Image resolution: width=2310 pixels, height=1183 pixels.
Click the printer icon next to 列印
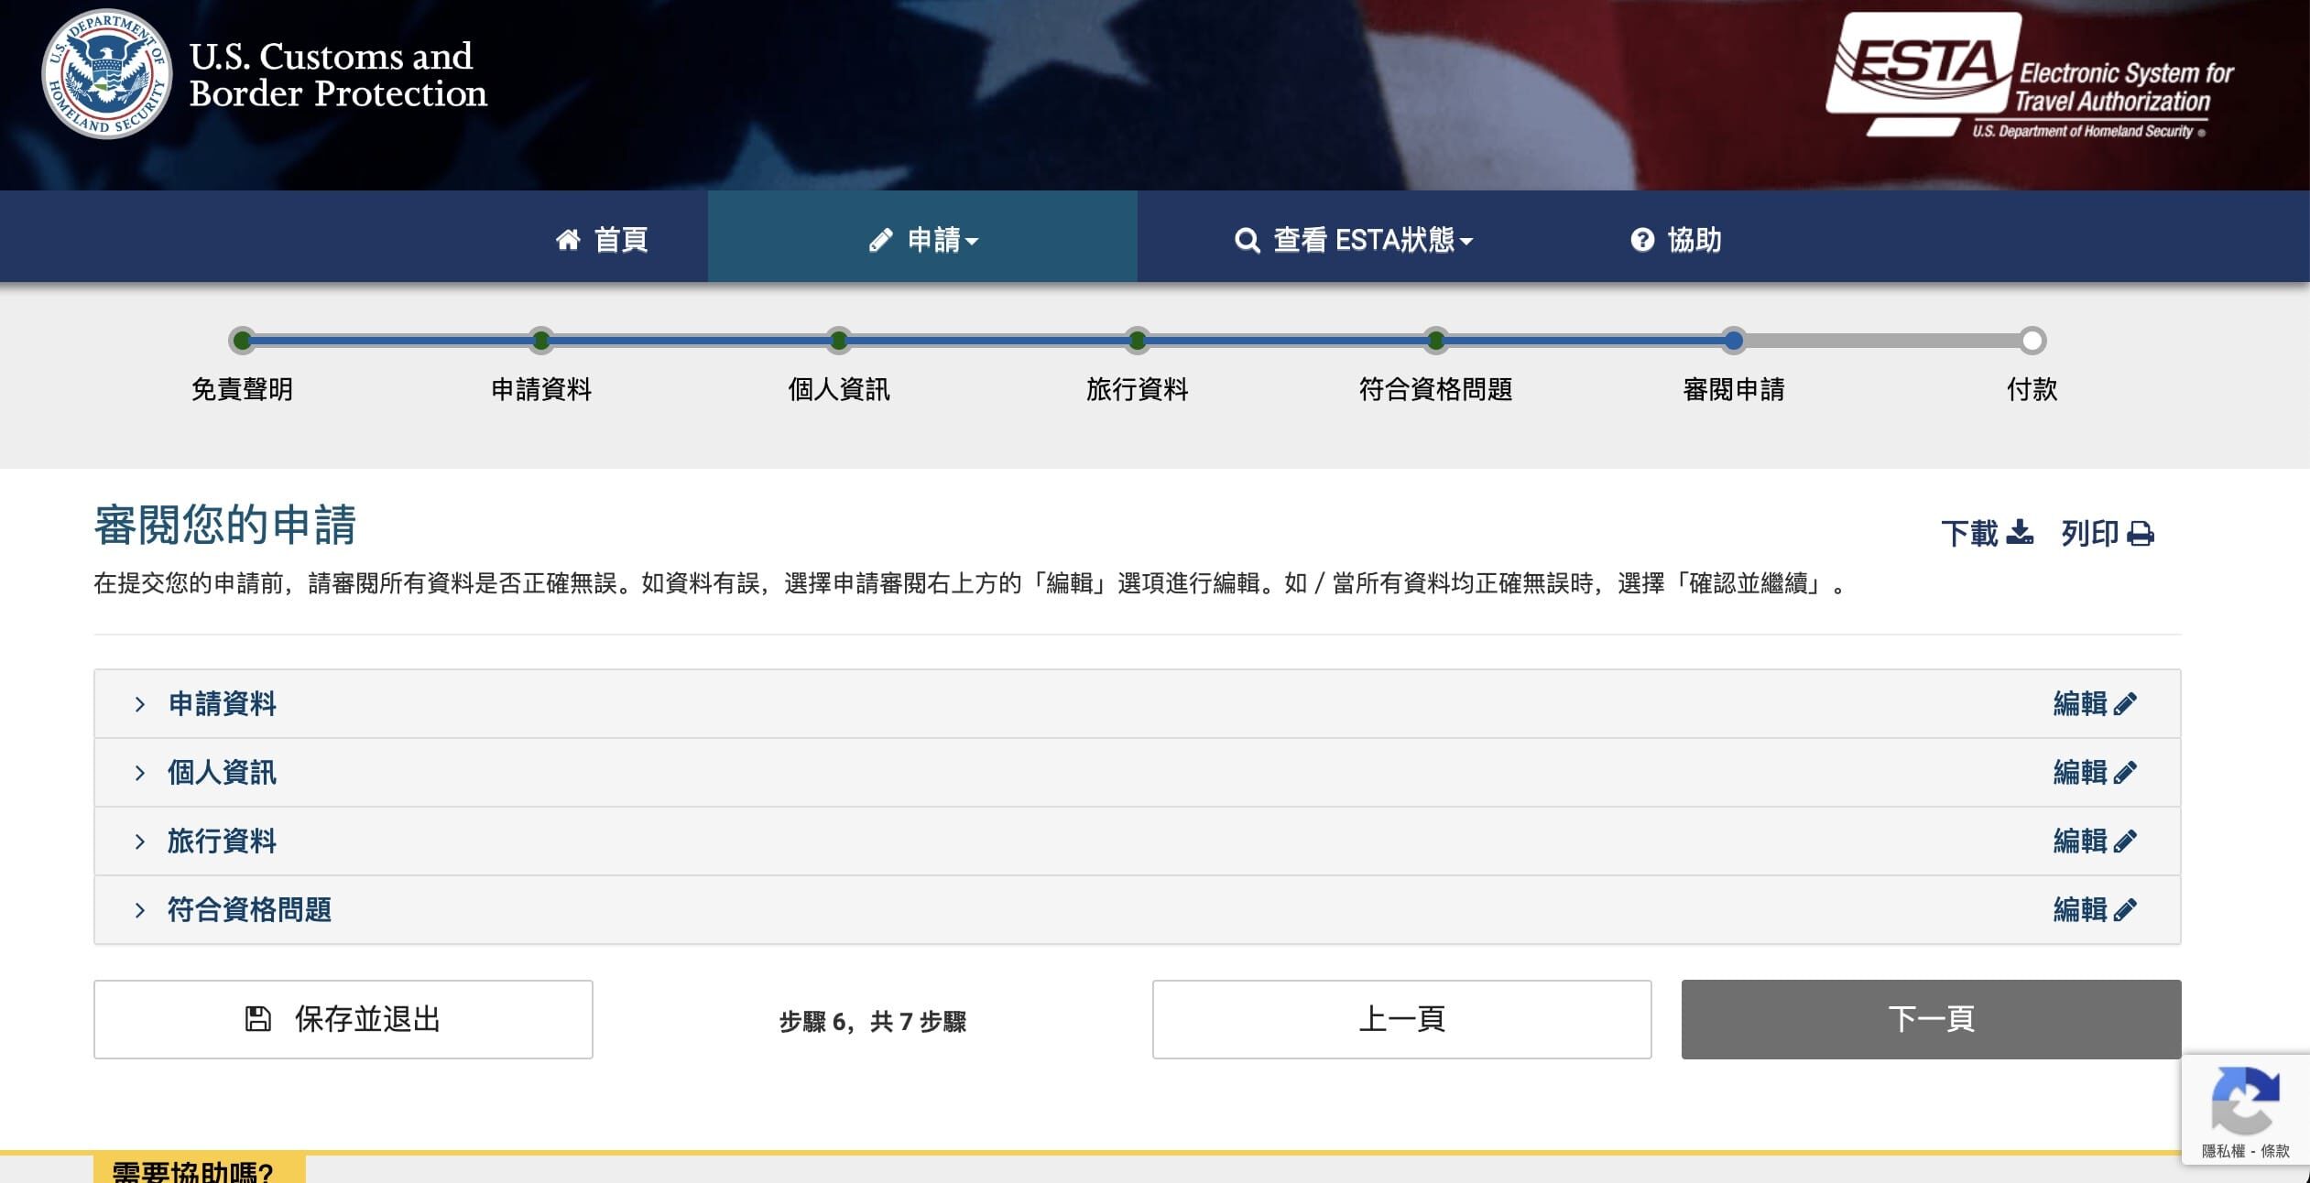(2141, 533)
